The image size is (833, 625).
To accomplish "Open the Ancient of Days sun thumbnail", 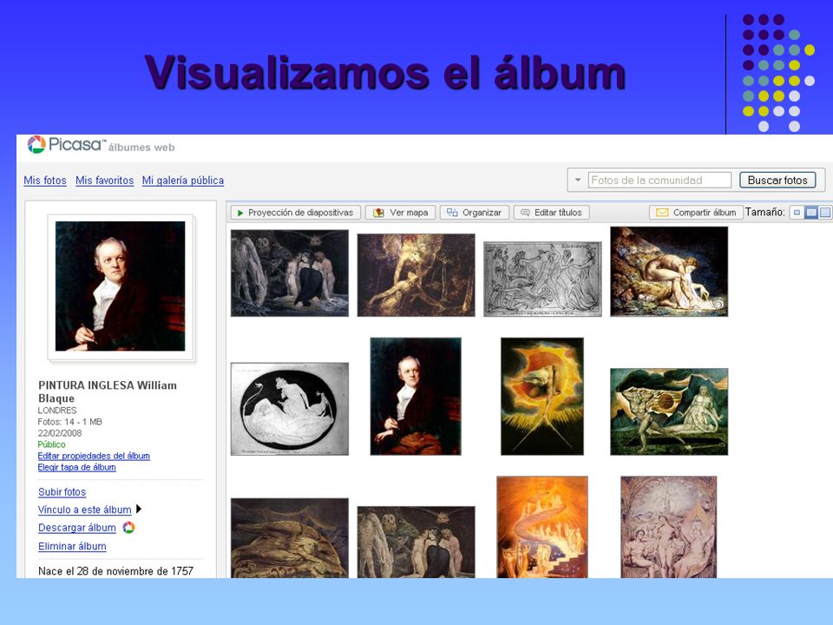I will pos(541,397).
